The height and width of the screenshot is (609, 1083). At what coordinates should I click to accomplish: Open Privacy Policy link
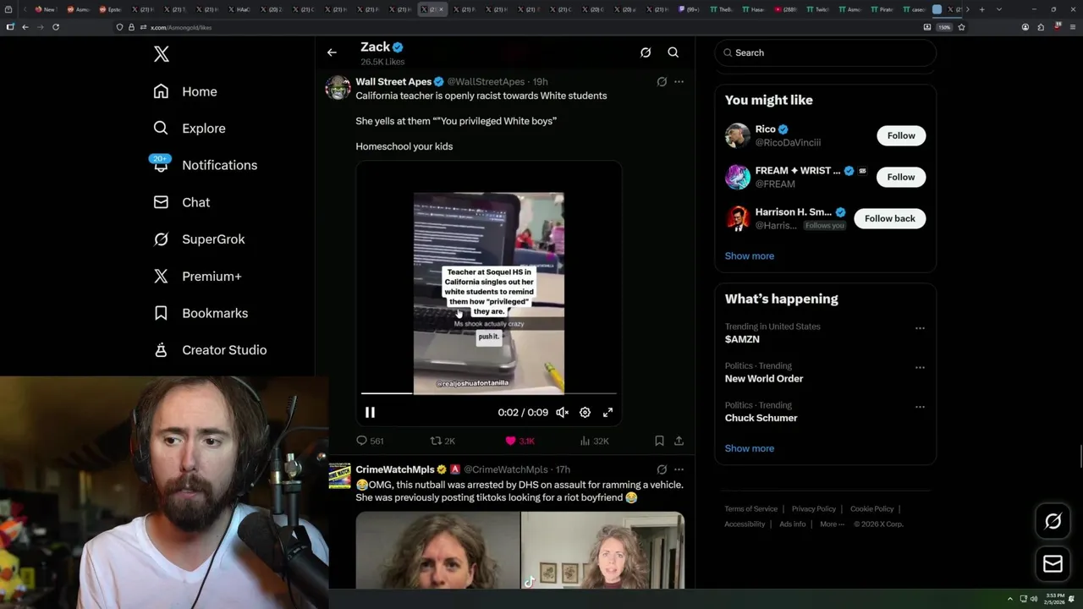(814, 509)
